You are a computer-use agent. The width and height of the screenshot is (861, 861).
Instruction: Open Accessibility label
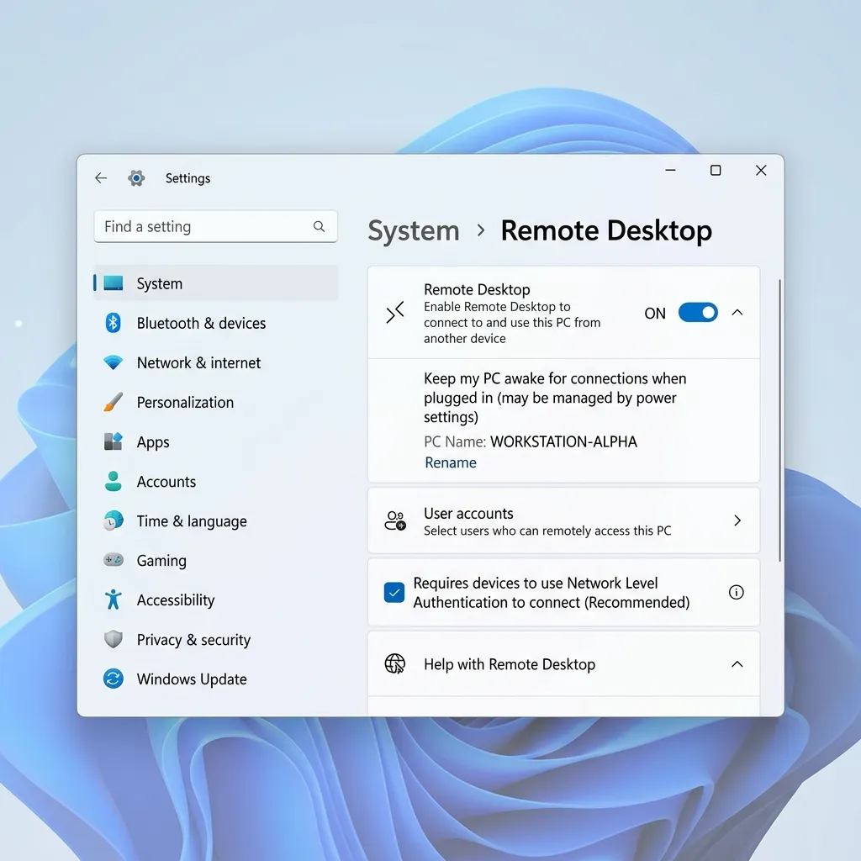coord(176,600)
